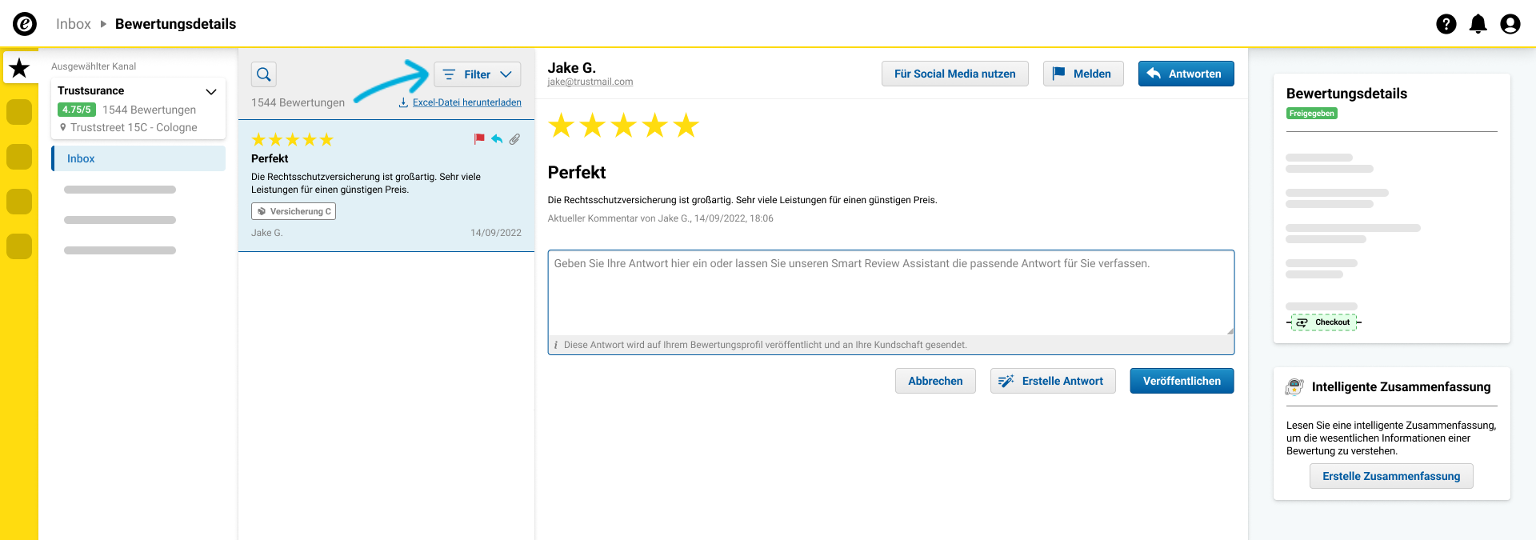Open the notifications bell

pos(1478,24)
